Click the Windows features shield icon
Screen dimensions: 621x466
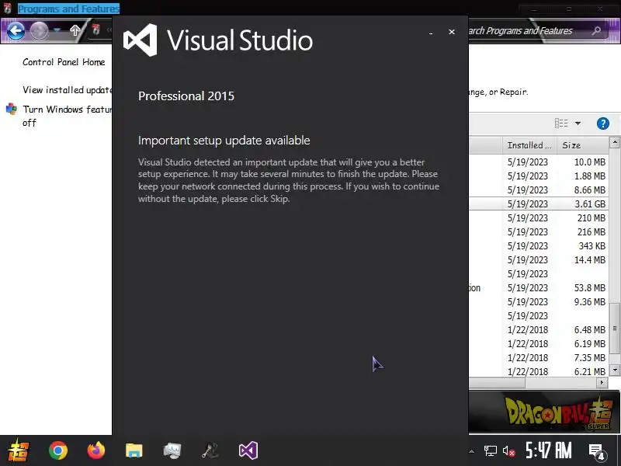(12, 109)
